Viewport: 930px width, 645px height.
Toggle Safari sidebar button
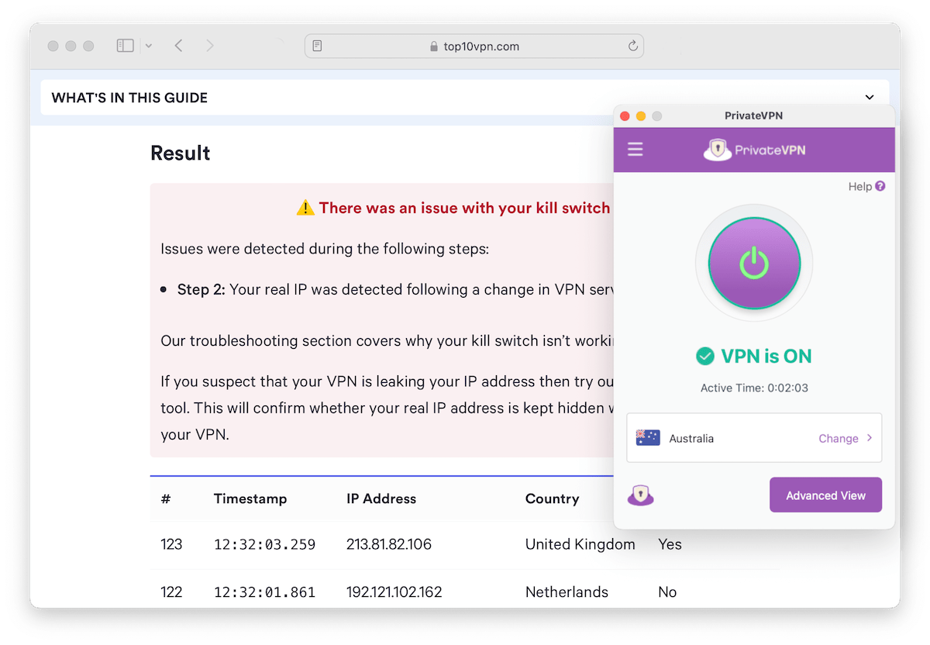pos(125,46)
